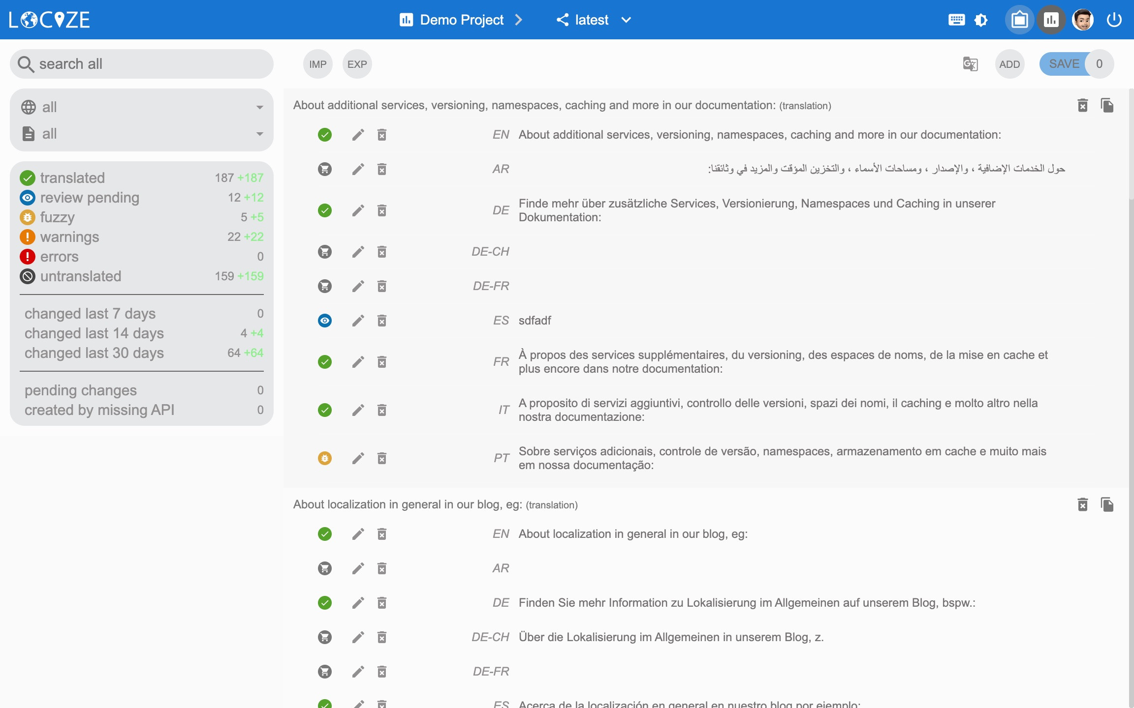The image size is (1134, 708).
Task: Delete the 'About additional services' key
Action: coord(1082,105)
